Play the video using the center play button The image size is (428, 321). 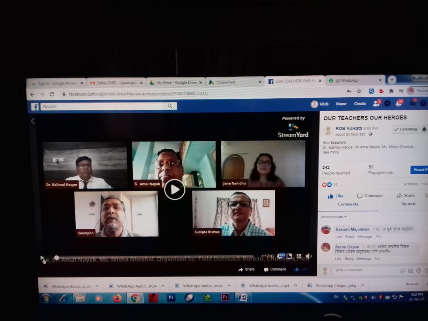click(x=174, y=189)
